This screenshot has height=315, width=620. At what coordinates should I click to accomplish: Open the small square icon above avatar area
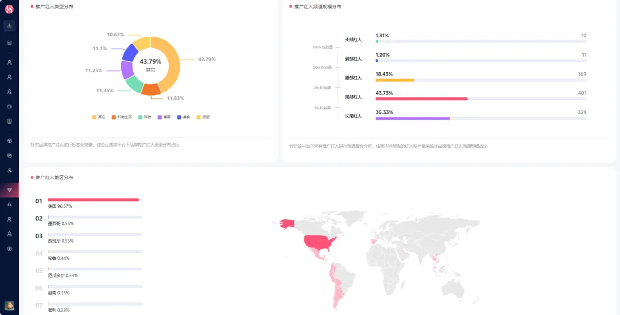click(10, 249)
